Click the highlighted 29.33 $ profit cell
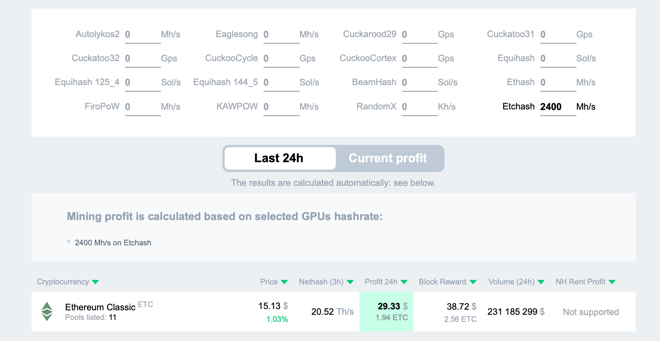This screenshot has width=660, height=341. pos(386,311)
